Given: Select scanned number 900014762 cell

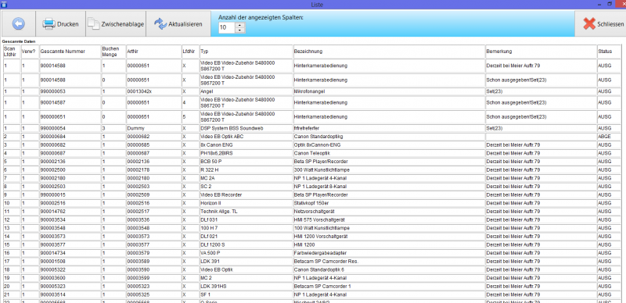Looking at the screenshot, I should pos(70,212).
